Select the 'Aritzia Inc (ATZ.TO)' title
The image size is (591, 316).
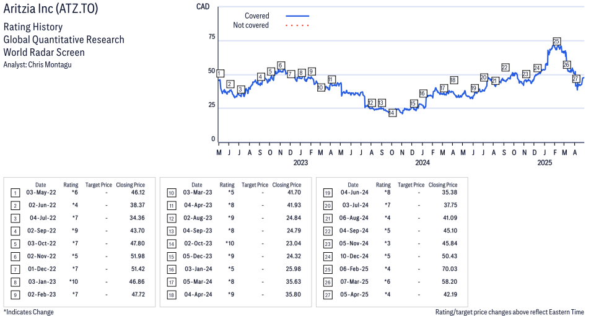(x=51, y=8)
